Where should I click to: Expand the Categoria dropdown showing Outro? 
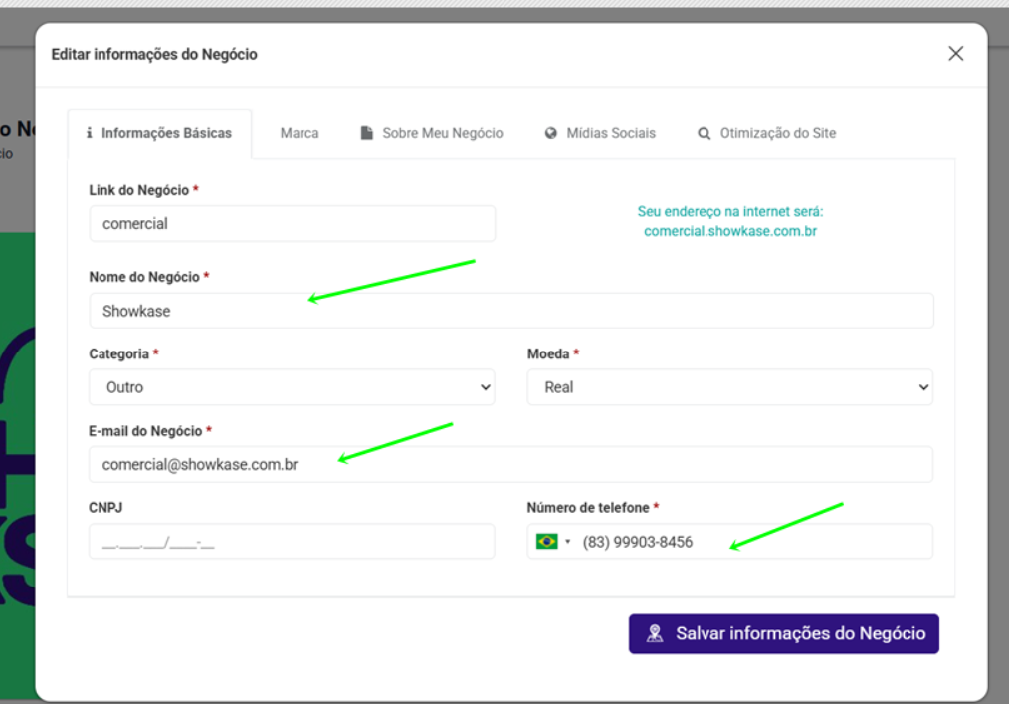click(x=293, y=387)
